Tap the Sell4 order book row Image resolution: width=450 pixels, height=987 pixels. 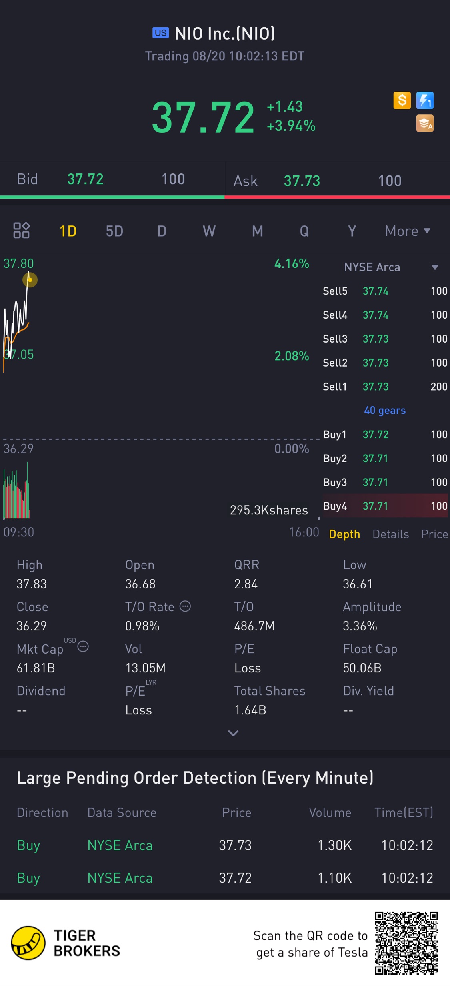(x=385, y=315)
